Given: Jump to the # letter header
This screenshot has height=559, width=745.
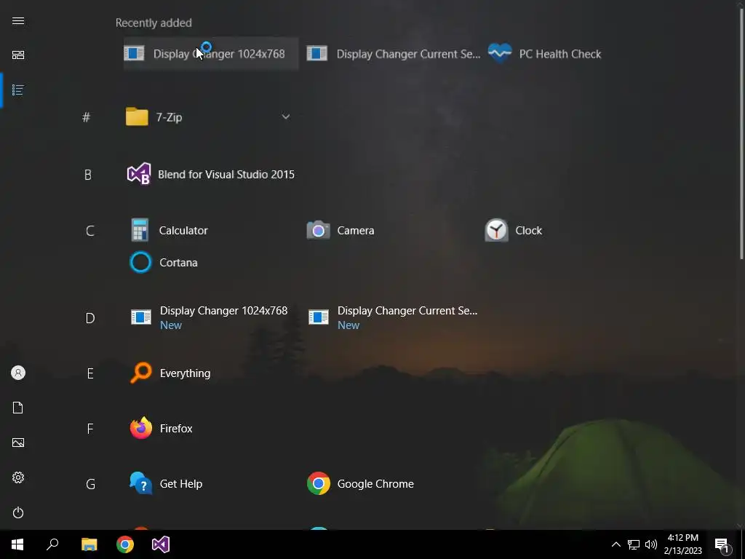Looking at the screenshot, I should [86, 117].
